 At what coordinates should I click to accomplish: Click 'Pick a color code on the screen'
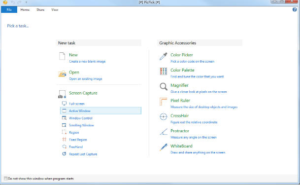192,61
